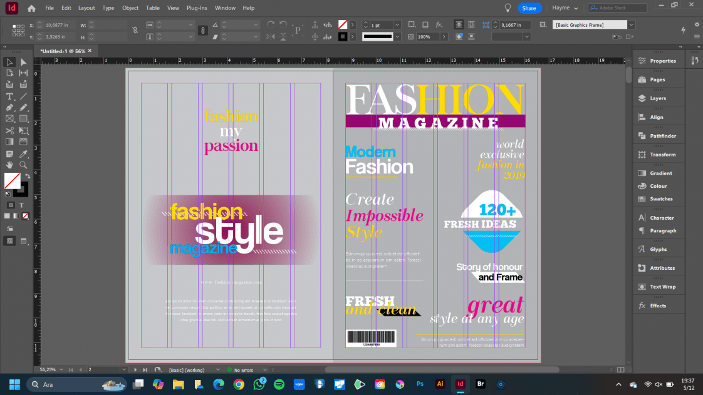Viewport: 703px width, 395px height.
Task: Select the Pen tool
Action: (9, 108)
